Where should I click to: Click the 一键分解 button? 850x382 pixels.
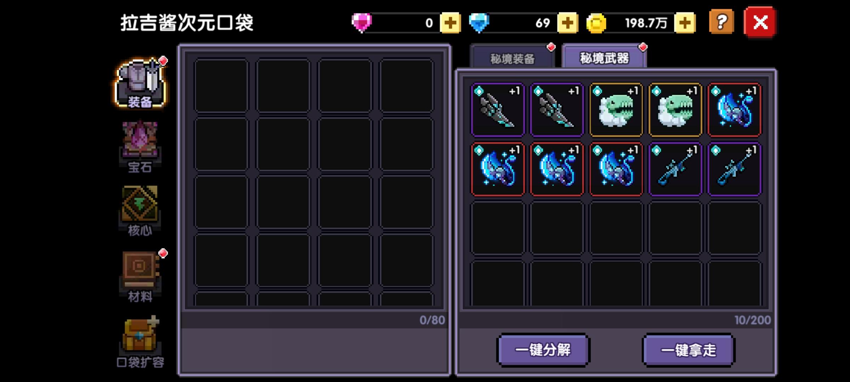(543, 350)
